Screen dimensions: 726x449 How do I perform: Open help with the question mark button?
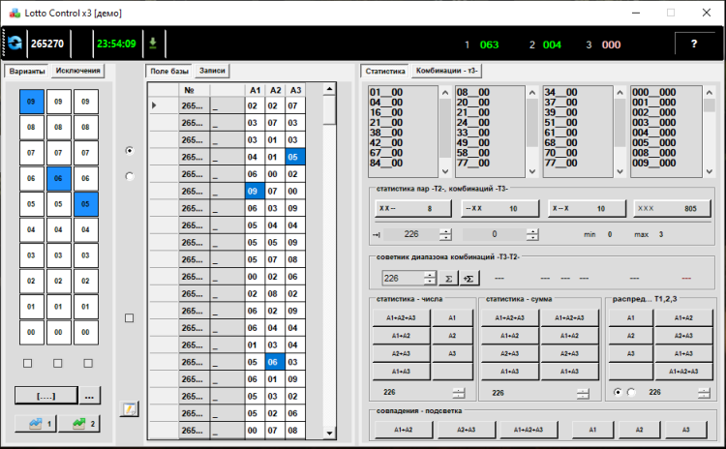(x=693, y=45)
